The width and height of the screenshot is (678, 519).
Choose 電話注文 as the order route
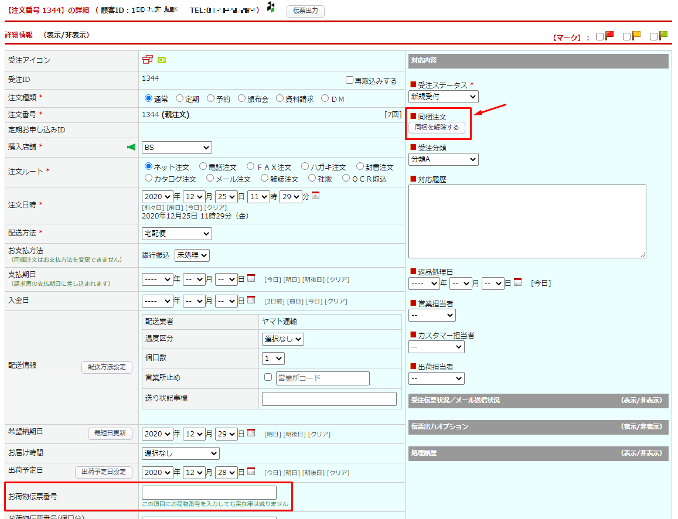(x=203, y=167)
